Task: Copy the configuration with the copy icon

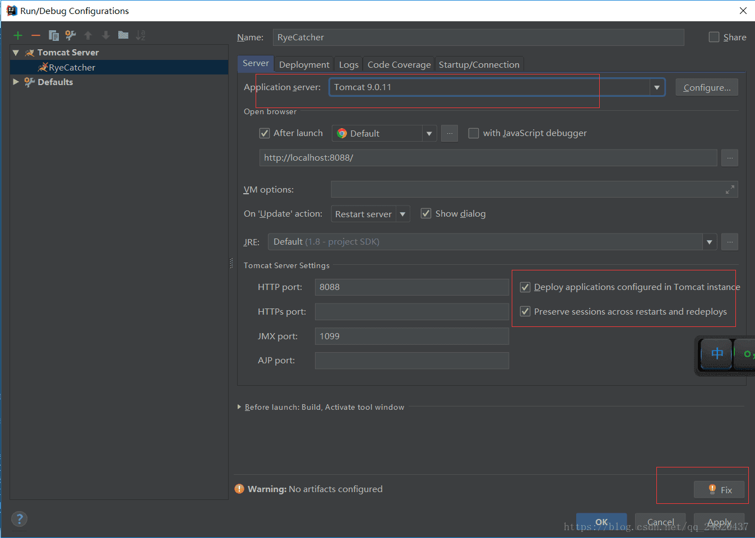Action: click(54, 35)
